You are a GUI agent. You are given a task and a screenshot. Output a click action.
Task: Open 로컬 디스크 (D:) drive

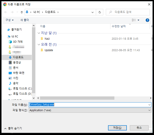coord(20,94)
